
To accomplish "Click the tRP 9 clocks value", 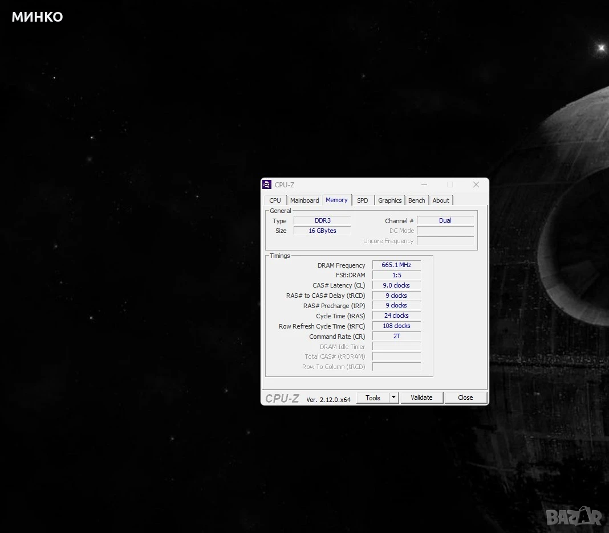I will pos(396,305).
